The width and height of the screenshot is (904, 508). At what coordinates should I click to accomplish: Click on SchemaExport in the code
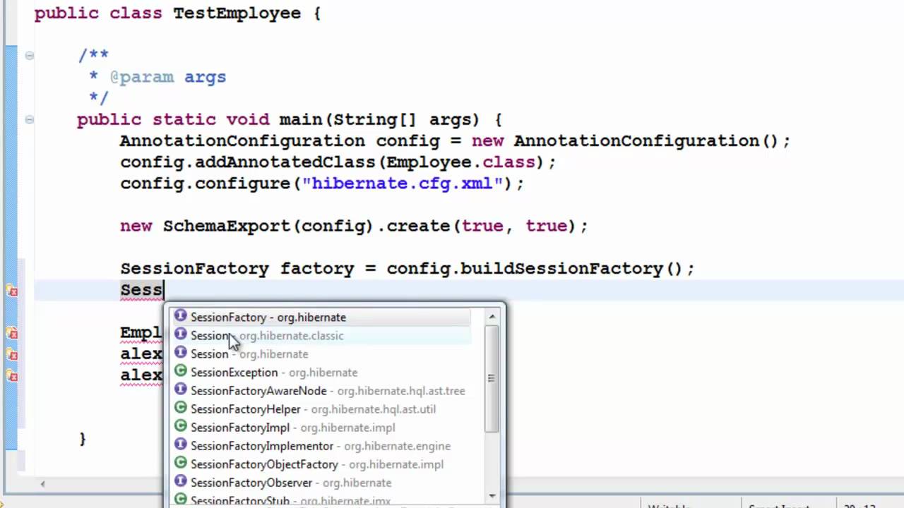[x=227, y=226]
